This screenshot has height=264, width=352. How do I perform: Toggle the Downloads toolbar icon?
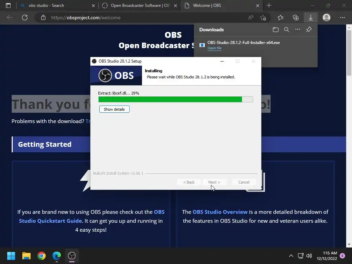click(311, 18)
